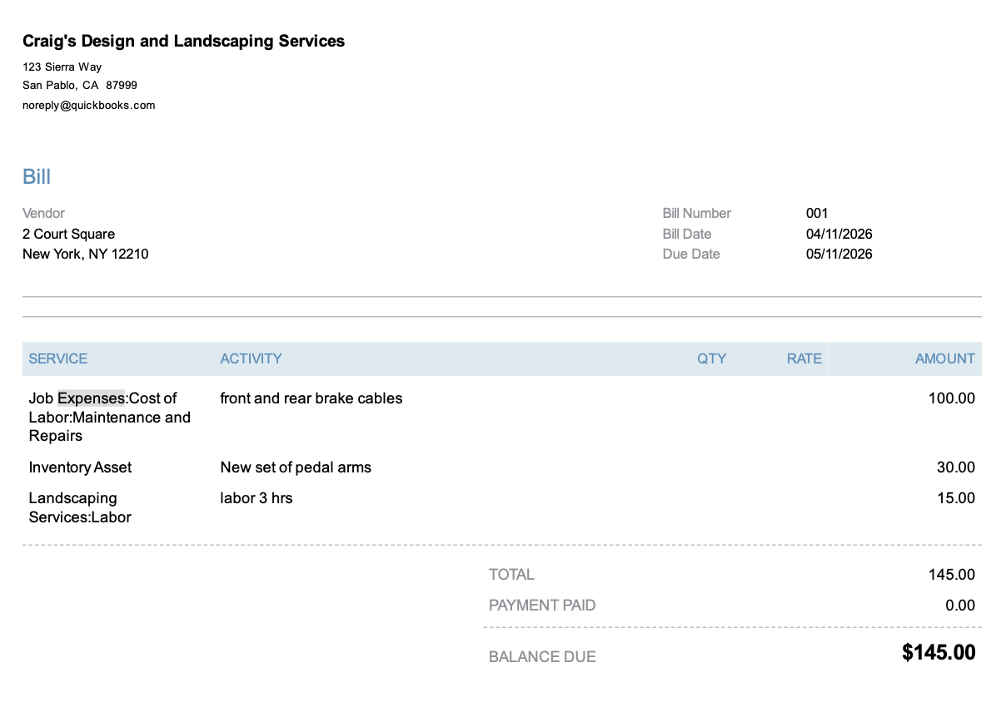This screenshot has height=702, width=1001.
Task: Click the RATE column header
Action: [x=804, y=358]
